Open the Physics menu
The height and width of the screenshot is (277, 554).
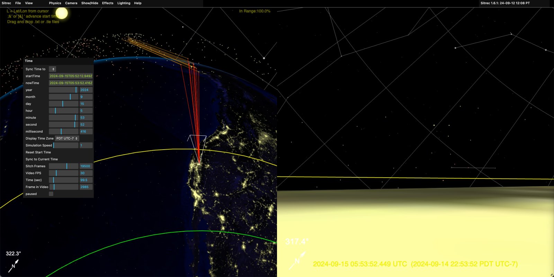55,3
